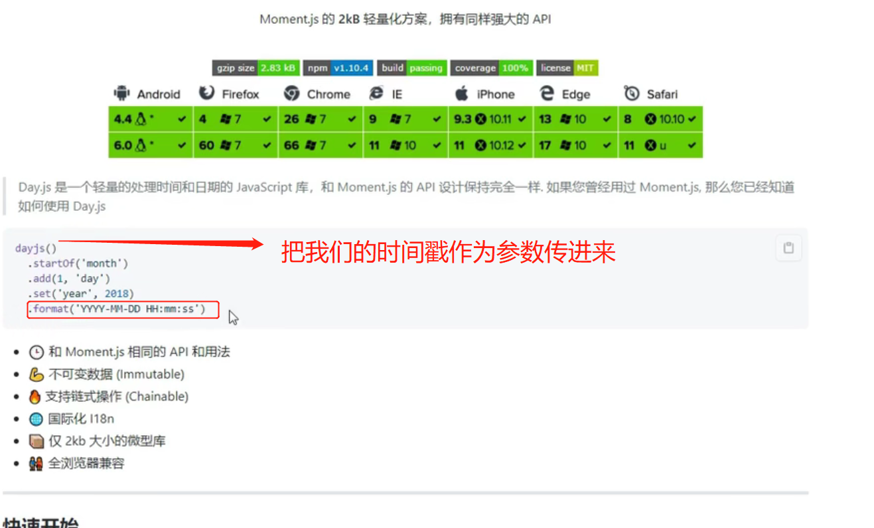Click the gzip size 2.83 kB badge
This screenshot has width=874, height=528.
(x=255, y=68)
